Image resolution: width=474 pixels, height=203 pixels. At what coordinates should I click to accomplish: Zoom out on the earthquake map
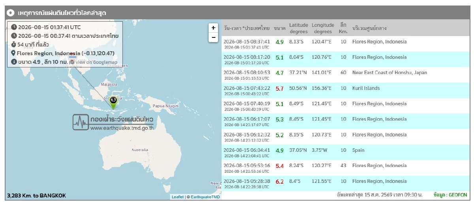coord(213,37)
